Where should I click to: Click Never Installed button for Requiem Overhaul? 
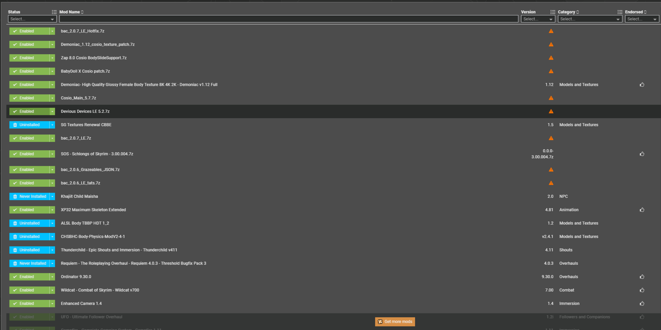pyautogui.click(x=29, y=263)
